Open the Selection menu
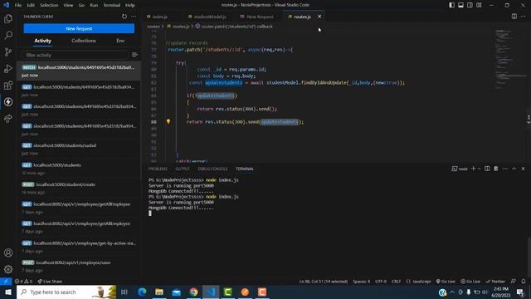This screenshot has width=531, height=299. click(49, 5)
